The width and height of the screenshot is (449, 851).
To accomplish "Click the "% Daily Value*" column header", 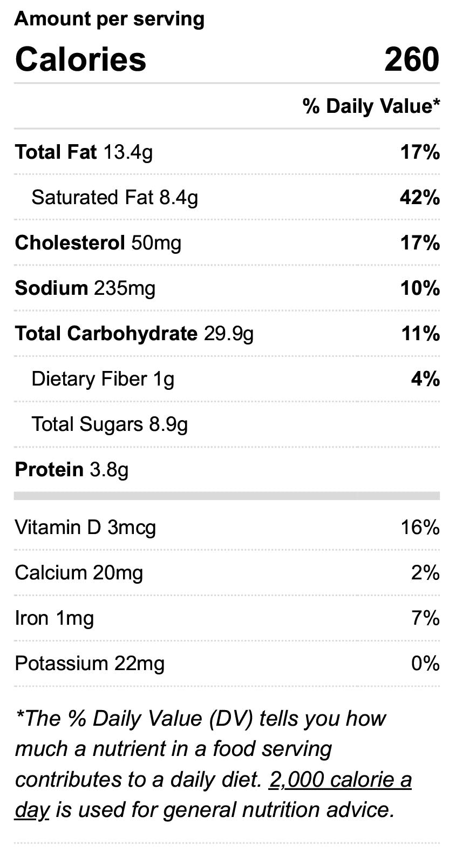I will (x=371, y=106).
